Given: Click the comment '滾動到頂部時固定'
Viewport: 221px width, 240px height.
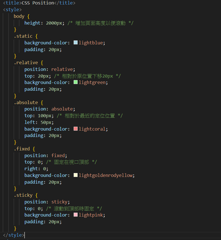Looking at the screenshot, I should [74, 209].
